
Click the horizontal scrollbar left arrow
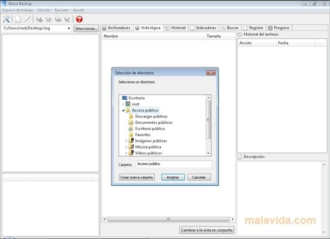(104, 219)
